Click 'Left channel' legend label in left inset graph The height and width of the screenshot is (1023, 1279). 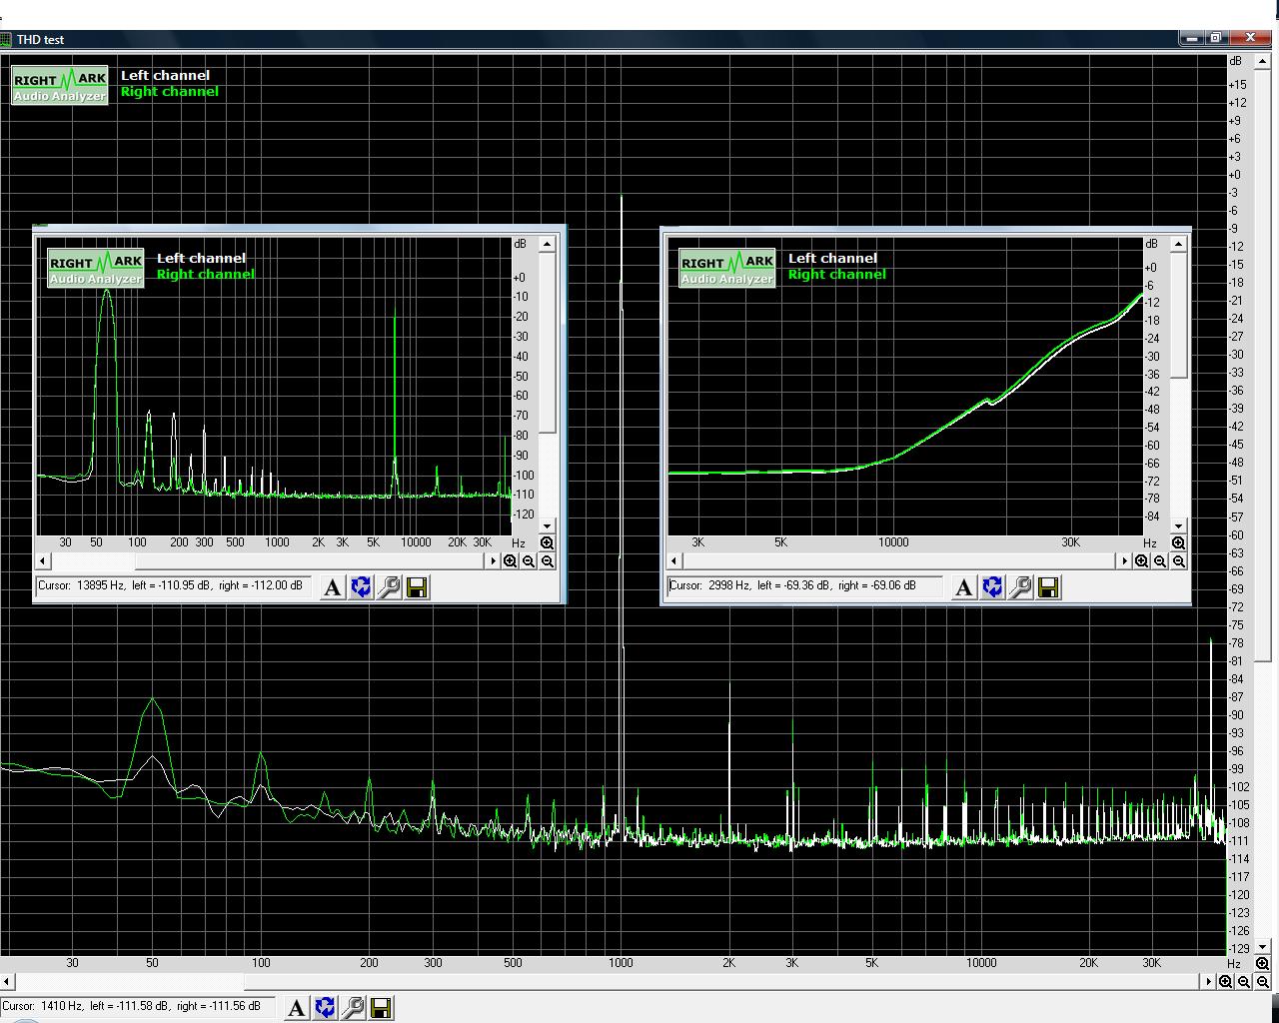pyautogui.click(x=201, y=258)
